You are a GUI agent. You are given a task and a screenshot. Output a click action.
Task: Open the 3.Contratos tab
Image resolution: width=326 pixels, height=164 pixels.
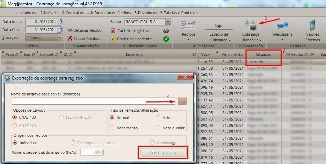73,13
